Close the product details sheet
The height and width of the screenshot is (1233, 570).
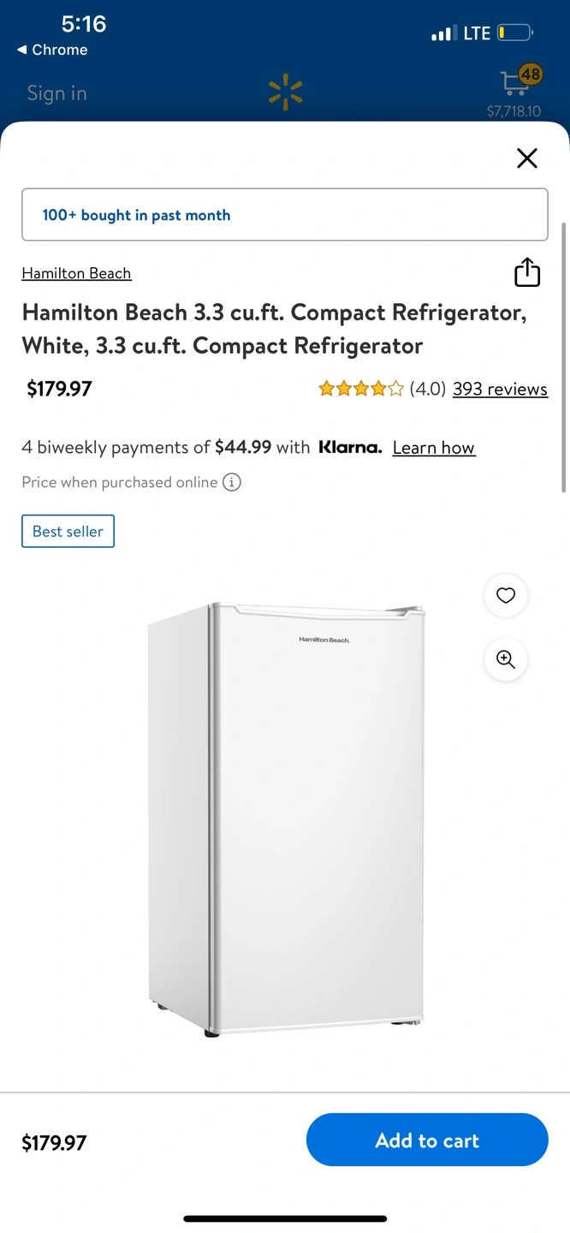pyautogui.click(x=527, y=158)
